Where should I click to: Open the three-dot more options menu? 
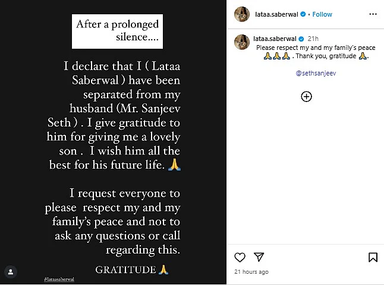[373, 14]
